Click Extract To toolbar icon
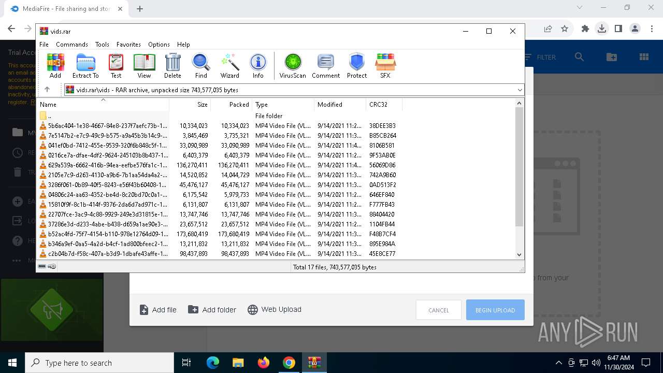663x373 pixels. click(85, 66)
